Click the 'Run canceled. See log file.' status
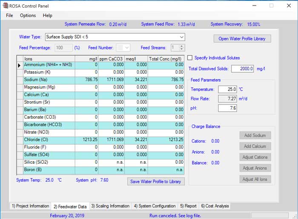The image size is (298, 219). (x=175, y=216)
